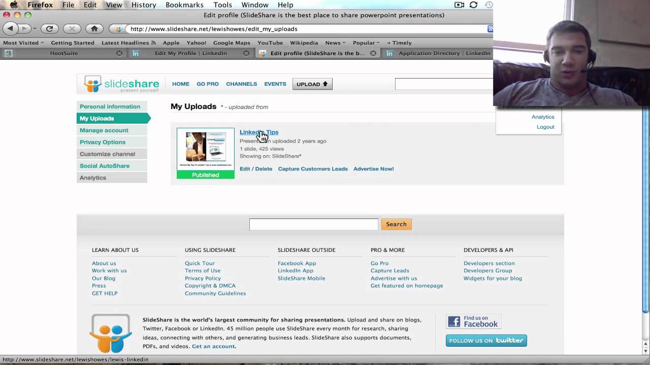
Task: Select Personal information in the sidebar
Action: pyautogui.click(x=112, y=106)
